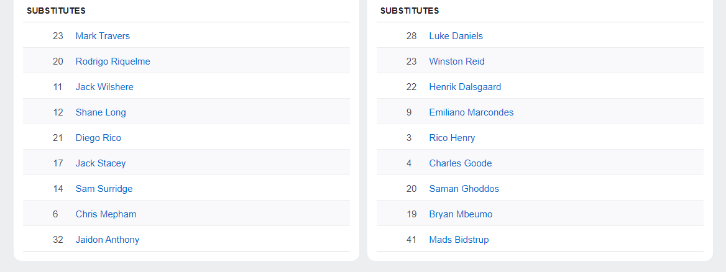Select Charles Goode from the bench list
The width and height of the screenshot is (726, 272).
(x=460, y=163)
